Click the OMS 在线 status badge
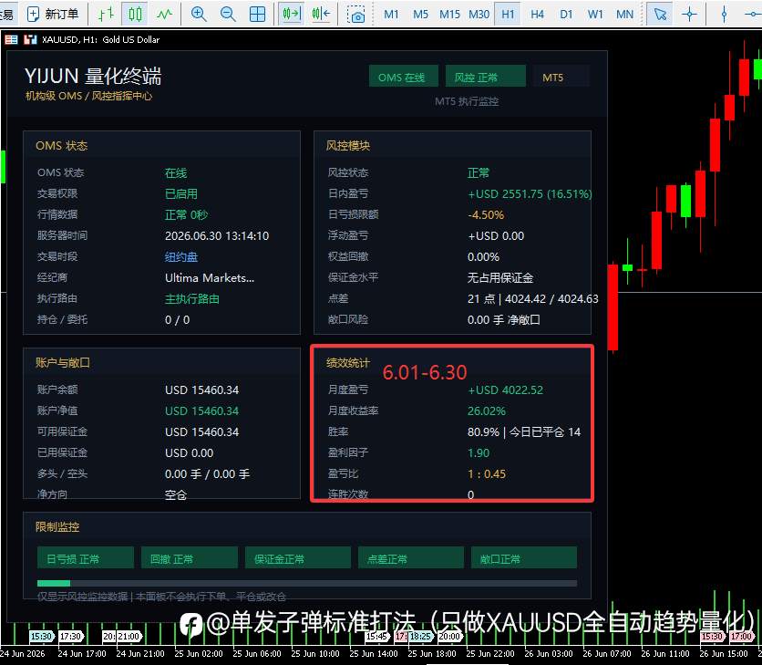The image size is (762, 665). pyautogui.click(x=404, y=77)
